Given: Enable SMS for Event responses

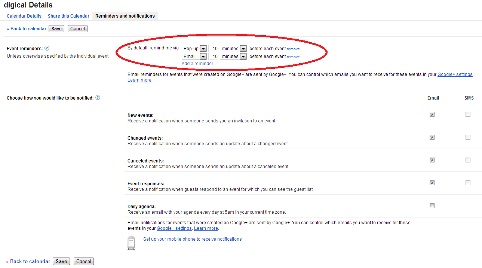Looking at the screenshot, I should [468, 183].
